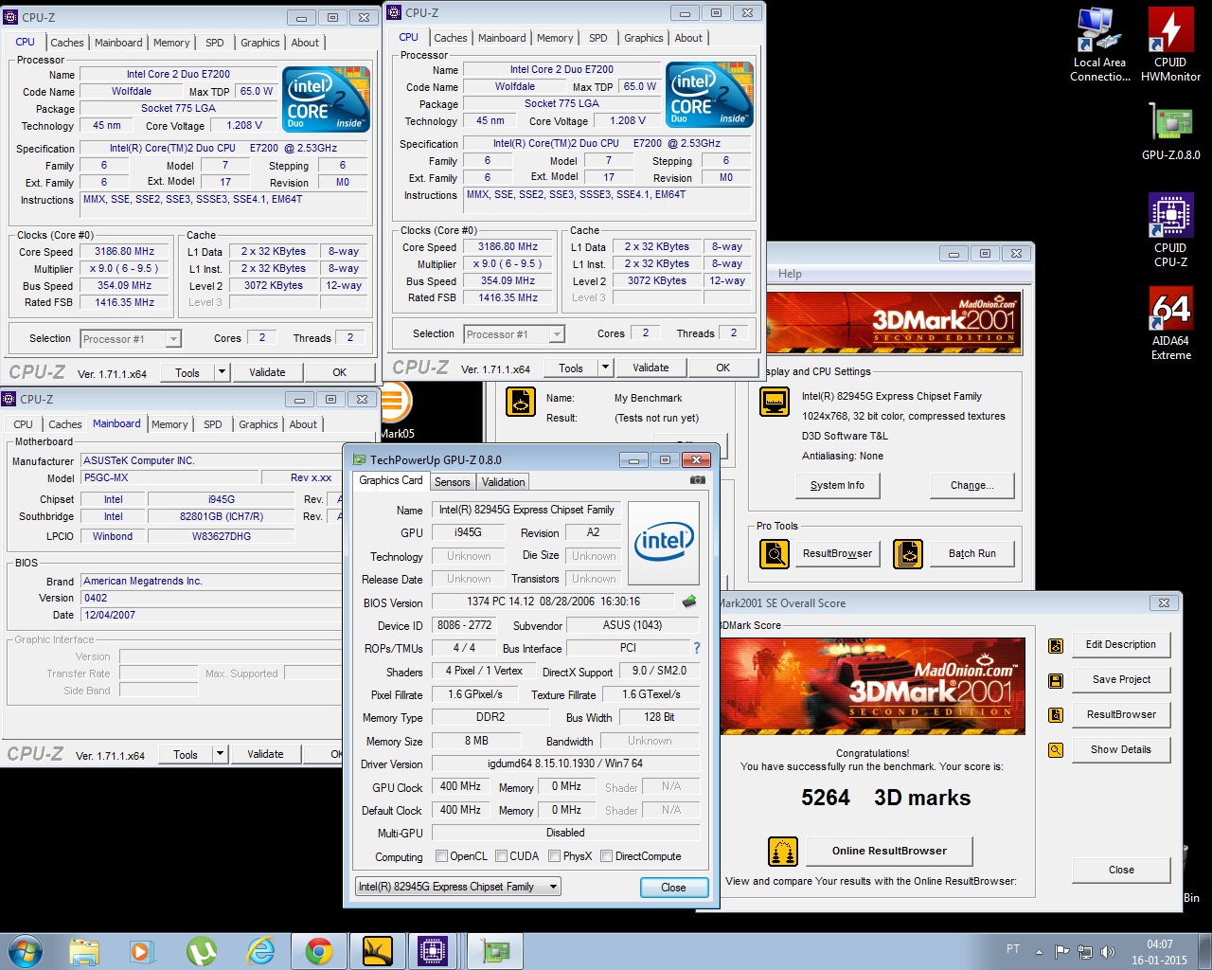Switch to CPU-Z taskbar button
The image size is (1212, 970).
433,950
